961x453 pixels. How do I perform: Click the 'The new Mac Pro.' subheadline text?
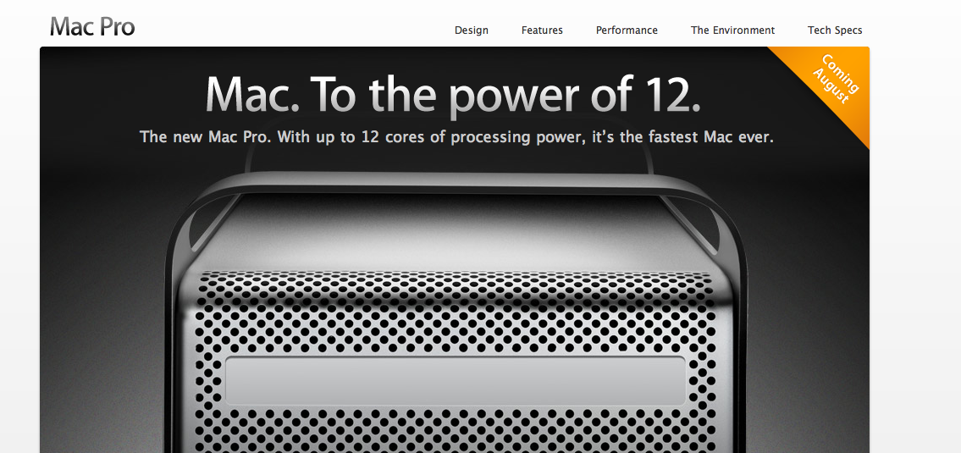pyautogui.click(x=205, y=136)
